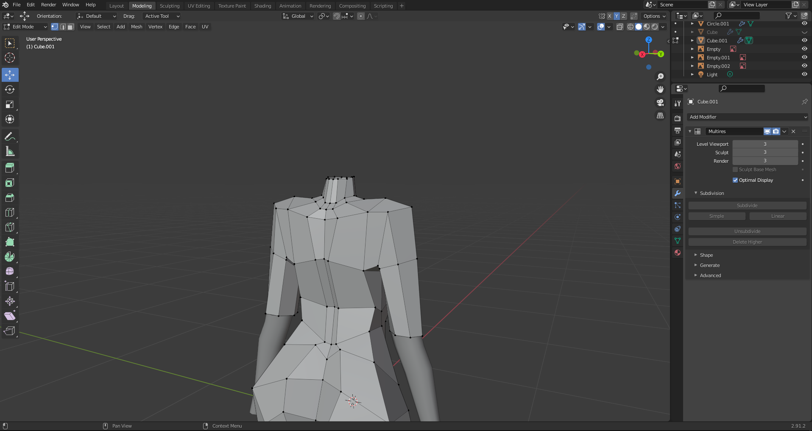Select the Knife tool
Viewport: 812px width, 431px height.
point(10,227)
